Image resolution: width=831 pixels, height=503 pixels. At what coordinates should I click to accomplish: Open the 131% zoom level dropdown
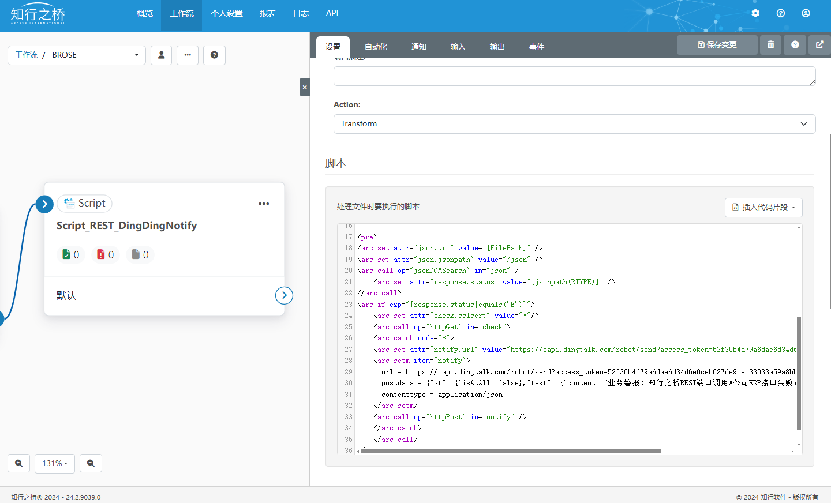[55, 463]
